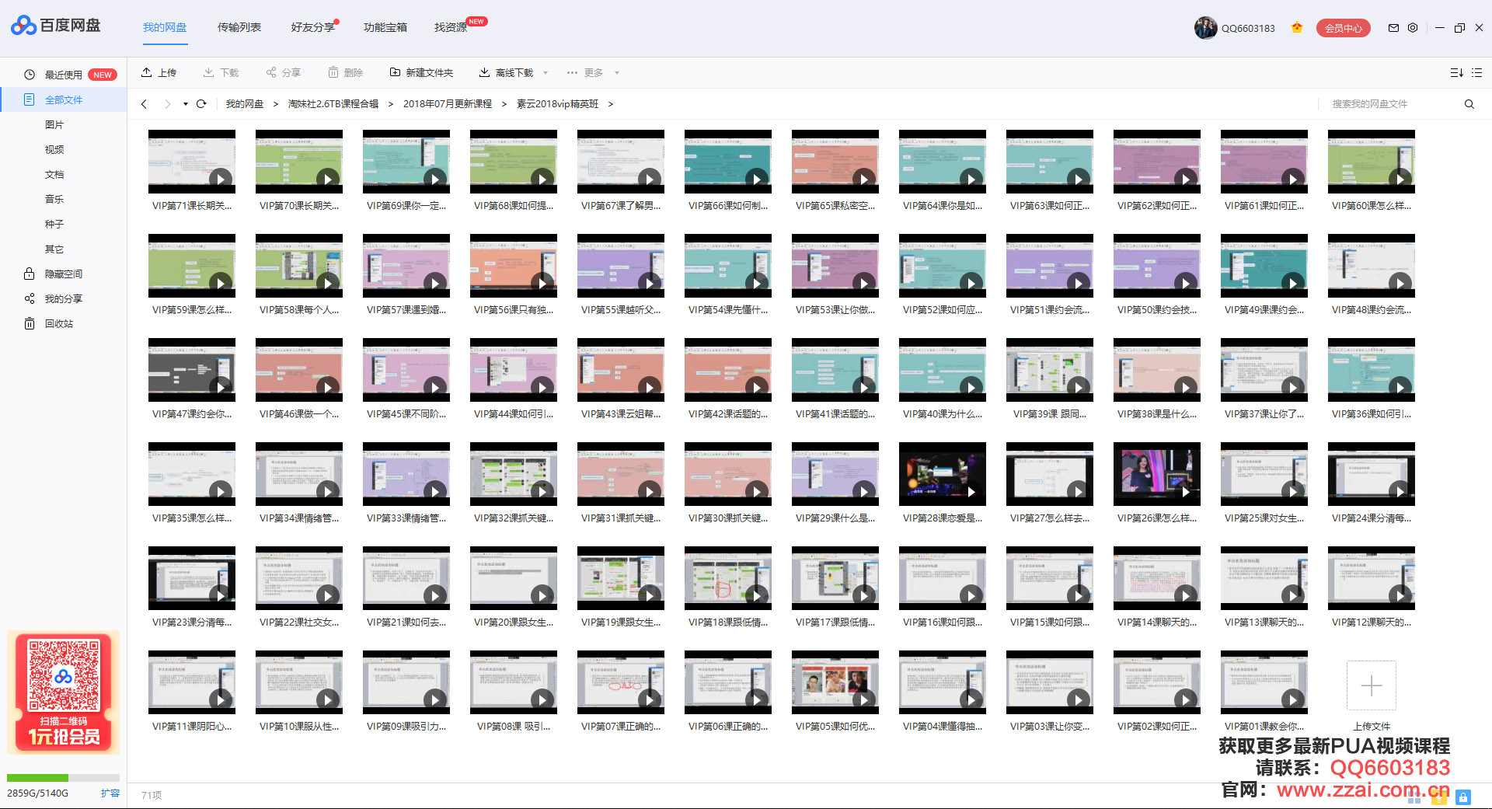Filter by 种子 in sidebar

coord(54,224)
